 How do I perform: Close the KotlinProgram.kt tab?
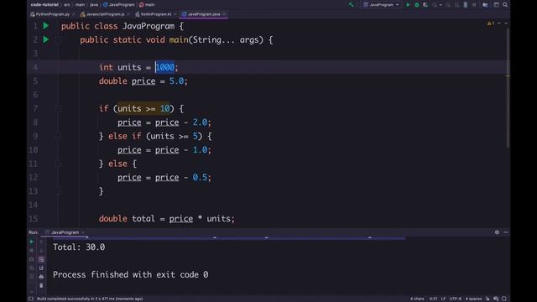[175, 14]
